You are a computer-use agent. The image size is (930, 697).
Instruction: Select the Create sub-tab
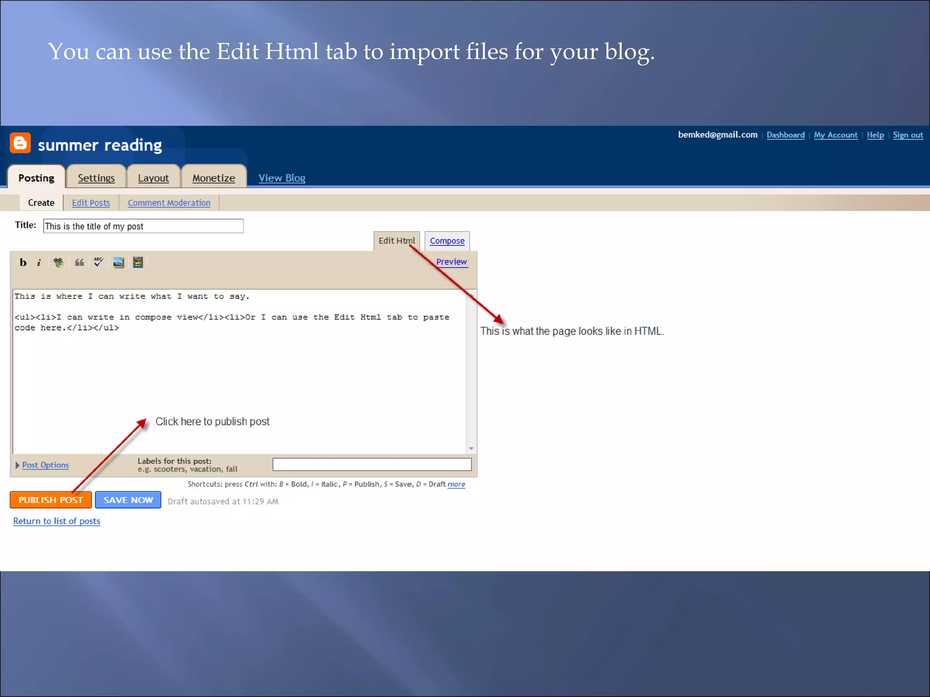[41, 203]
